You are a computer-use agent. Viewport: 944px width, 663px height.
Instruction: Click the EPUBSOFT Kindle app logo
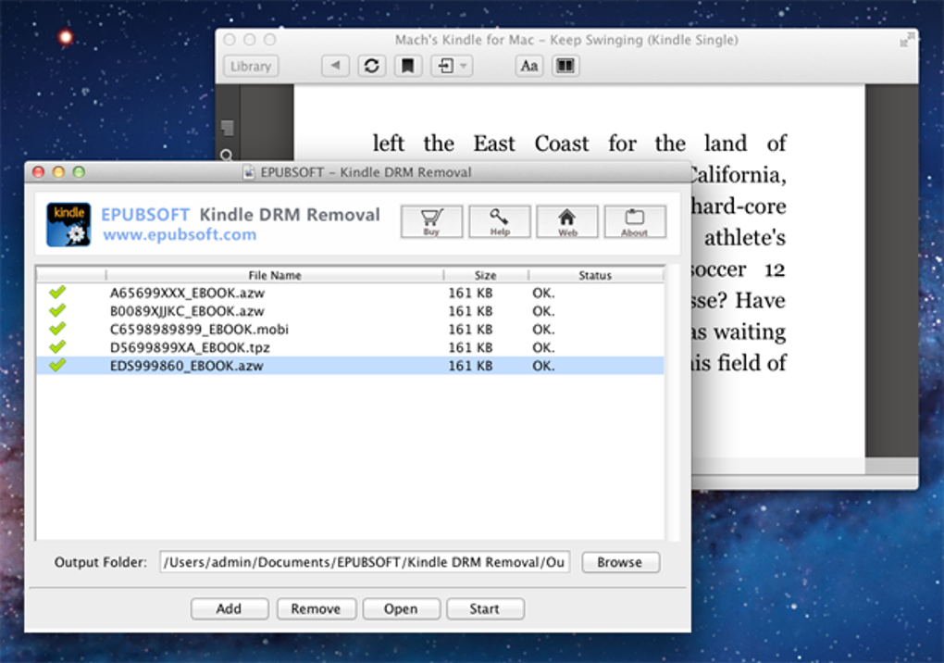pos(68,224)
